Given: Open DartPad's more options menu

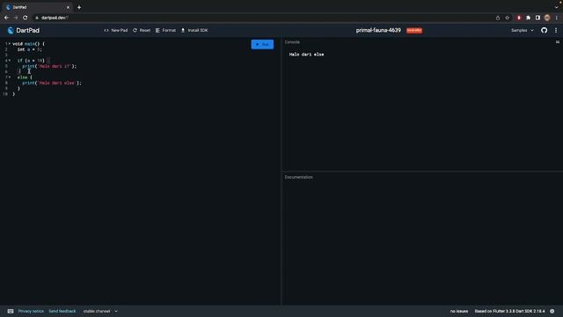Looking at the screenshot, I should point(556,31).
